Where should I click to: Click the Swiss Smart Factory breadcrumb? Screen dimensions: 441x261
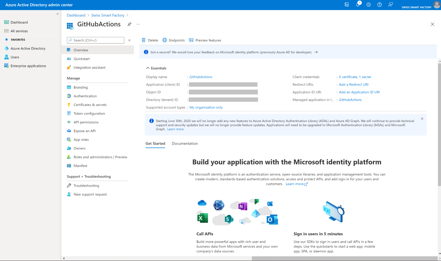point(108,15)
